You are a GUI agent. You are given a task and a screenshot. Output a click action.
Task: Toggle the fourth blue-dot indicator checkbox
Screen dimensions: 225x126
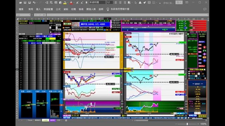coord(189,78)
